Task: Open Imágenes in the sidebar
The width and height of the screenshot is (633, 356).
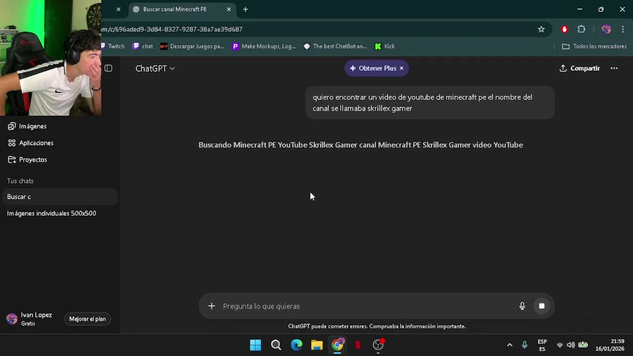Action: 27,126
